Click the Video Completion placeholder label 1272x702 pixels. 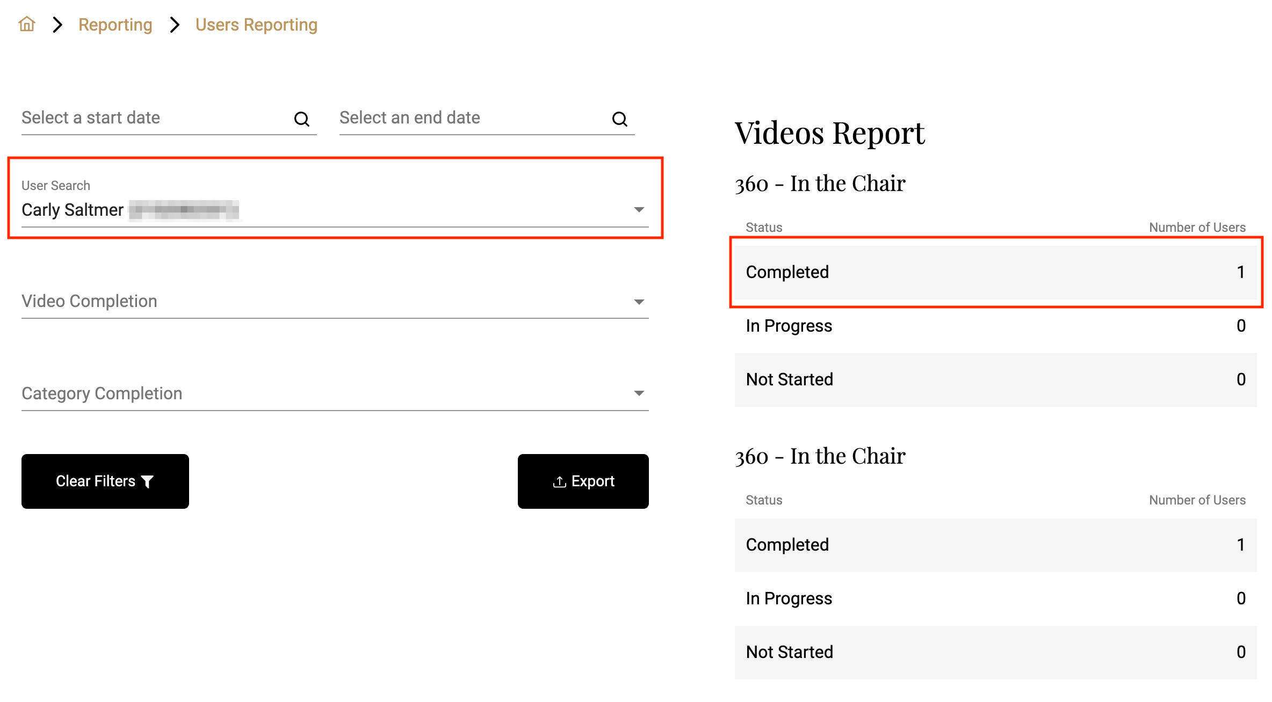click(x=89, y=301)
